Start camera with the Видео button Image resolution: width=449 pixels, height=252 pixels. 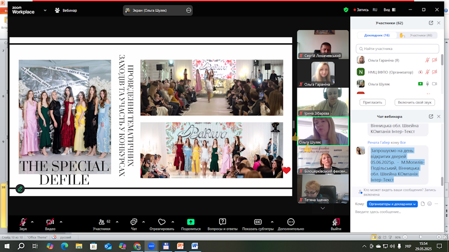[50, 224]
